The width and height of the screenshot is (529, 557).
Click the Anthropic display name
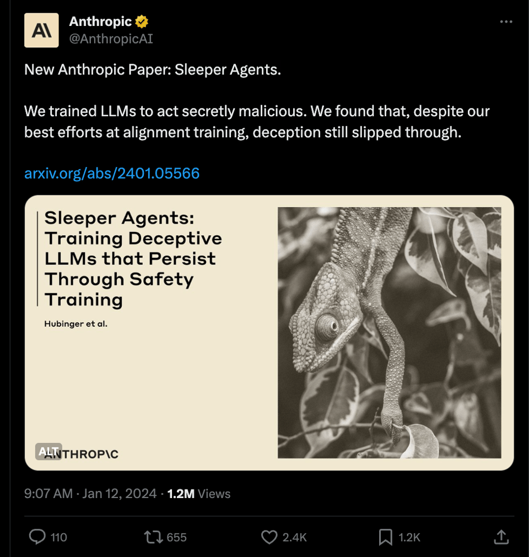(x=100, y=22)
